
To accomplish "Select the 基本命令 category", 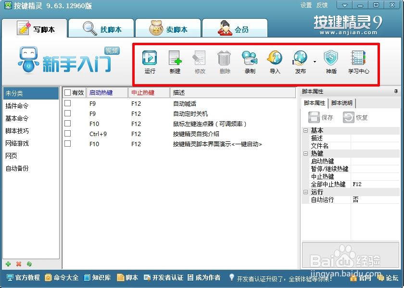I will click(x=31, y=118).
